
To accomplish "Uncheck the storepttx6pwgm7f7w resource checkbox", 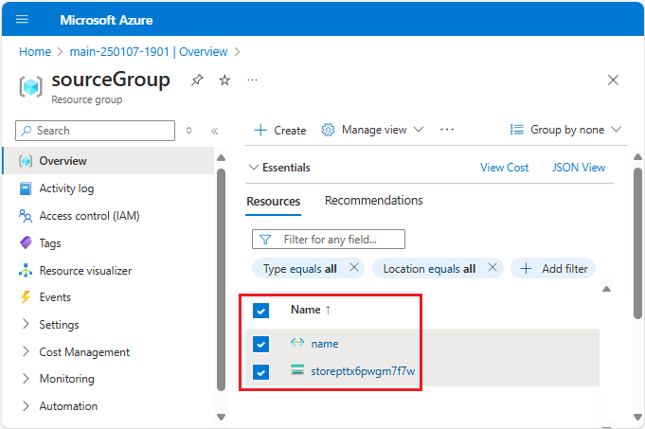I will click(261, 371).
